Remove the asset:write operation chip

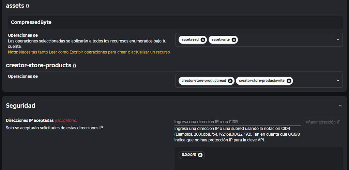[234, 40]
